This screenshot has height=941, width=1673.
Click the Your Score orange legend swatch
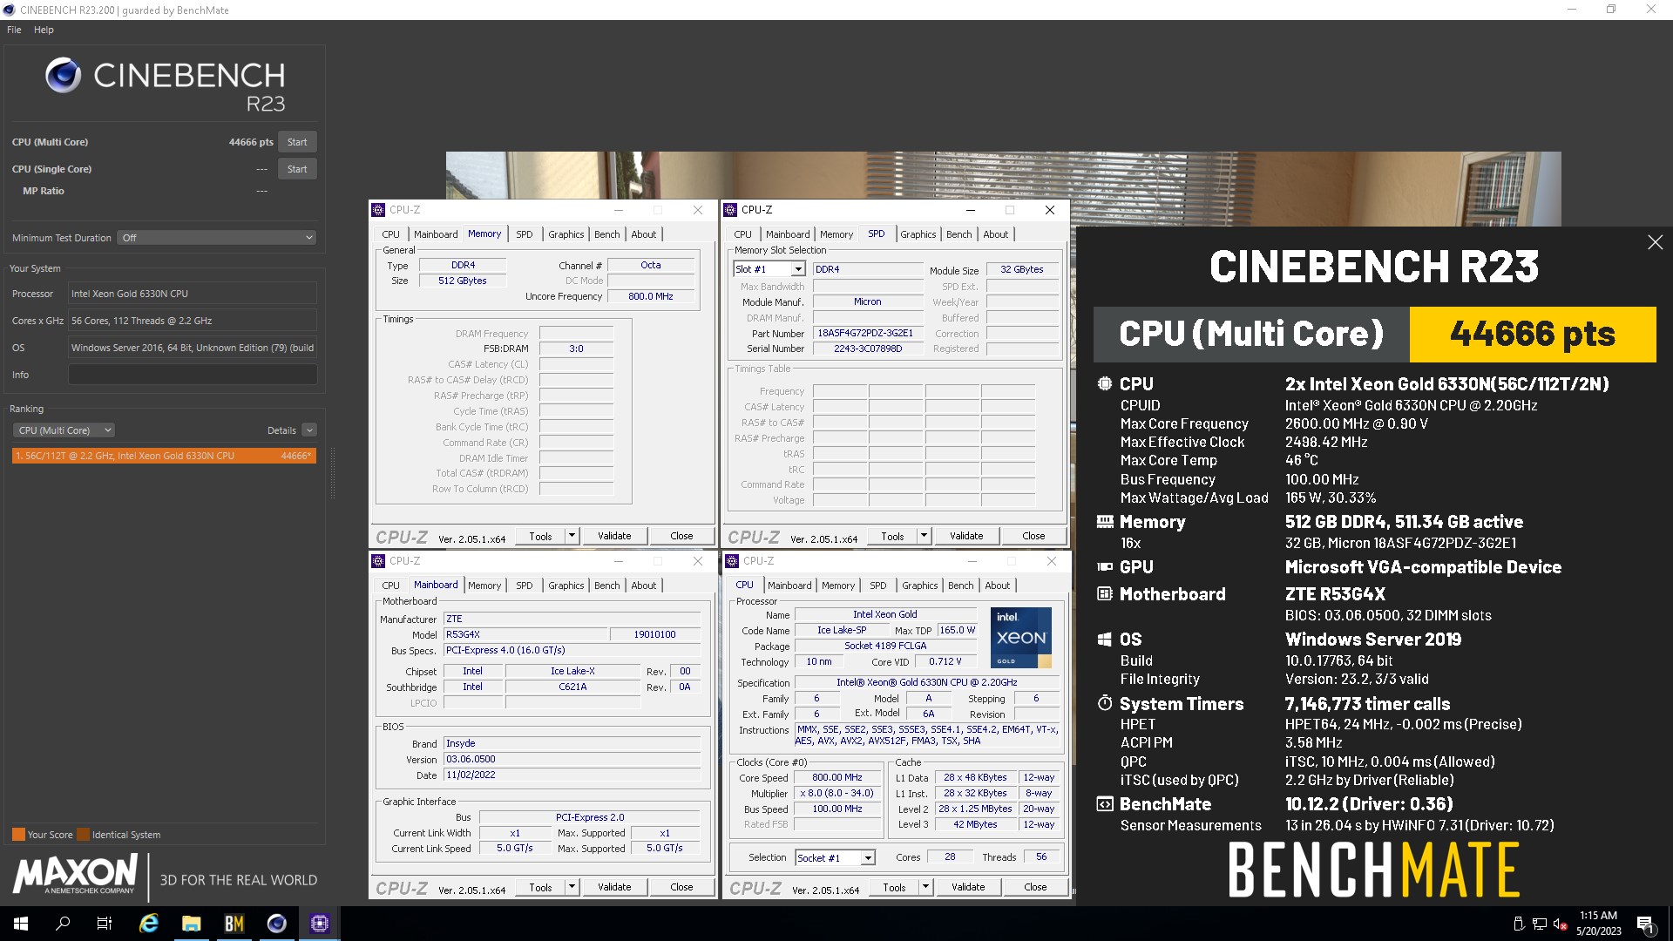[x=18, y=835]
